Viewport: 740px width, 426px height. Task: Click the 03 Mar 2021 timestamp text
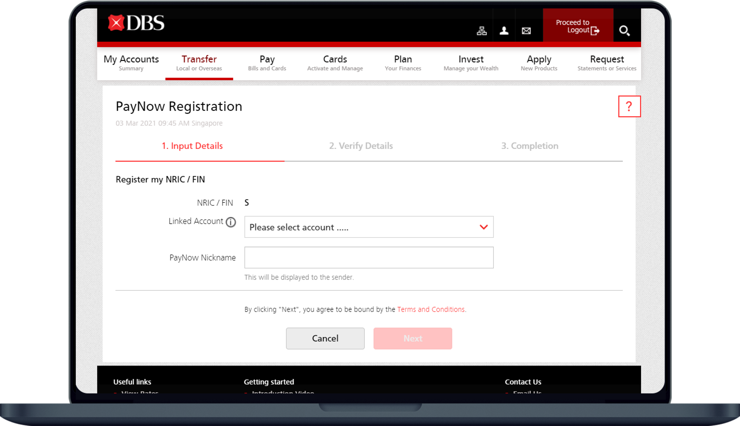pos(169,123)
